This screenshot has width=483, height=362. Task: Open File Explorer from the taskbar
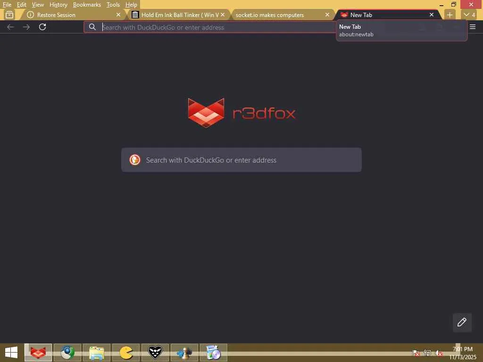(97, 353)
